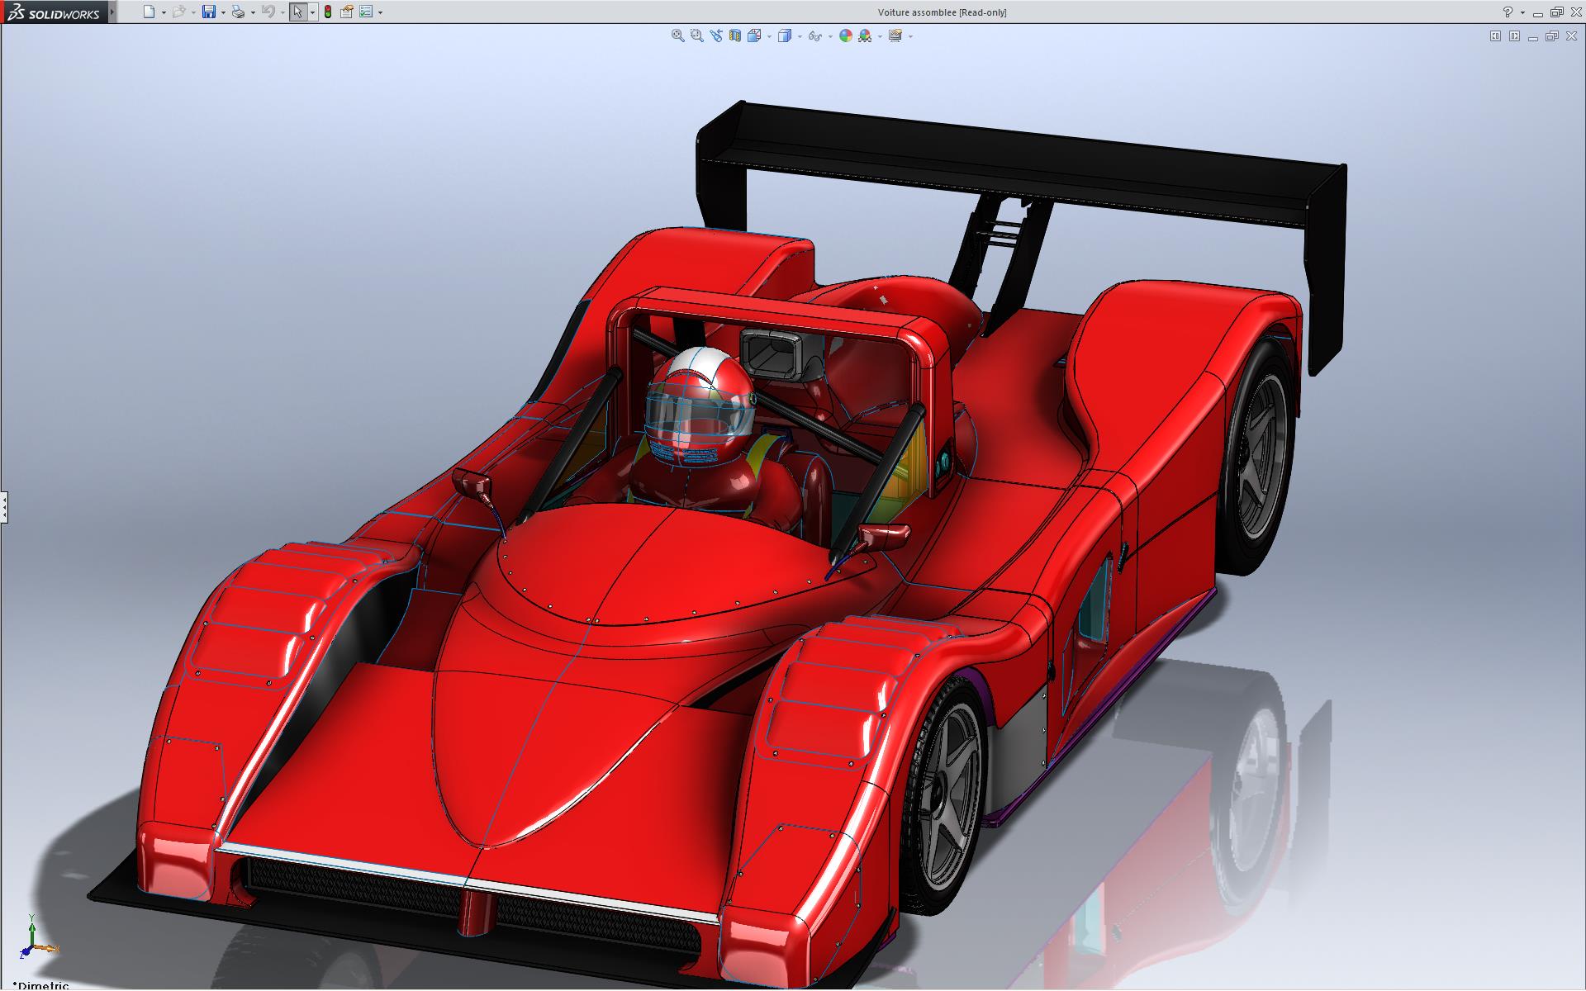Click the Save floppy disk icon
The image size is (1586, 991).
click(209, 12)
